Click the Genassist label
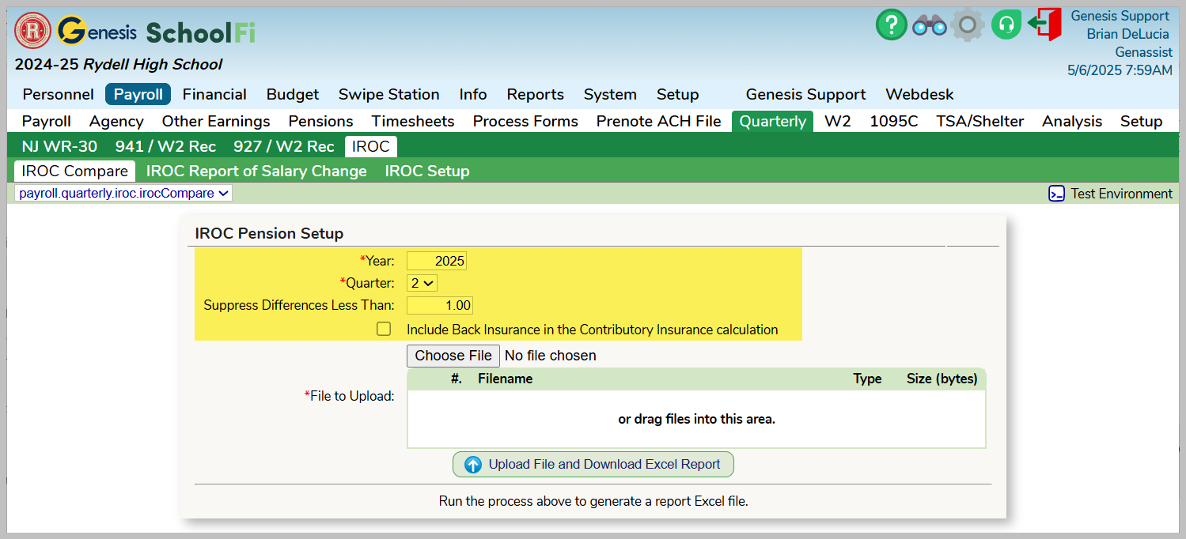Viewport: 1186px width, 539px height. (1144, 52)
